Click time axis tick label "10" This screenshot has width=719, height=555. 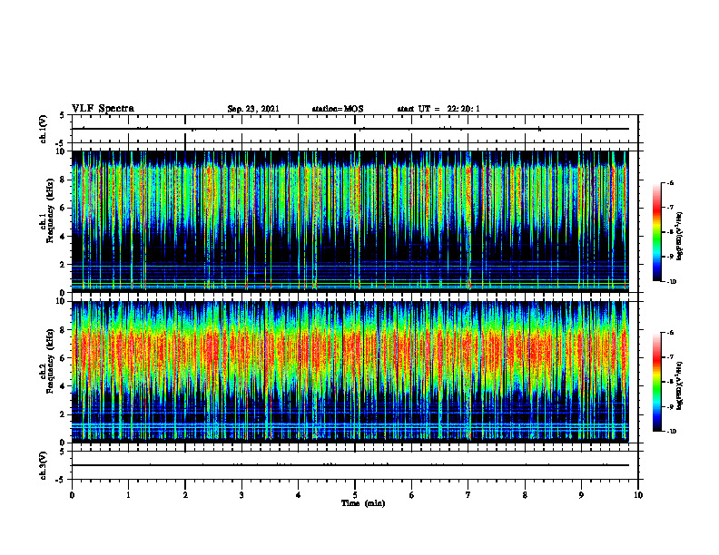638,495
